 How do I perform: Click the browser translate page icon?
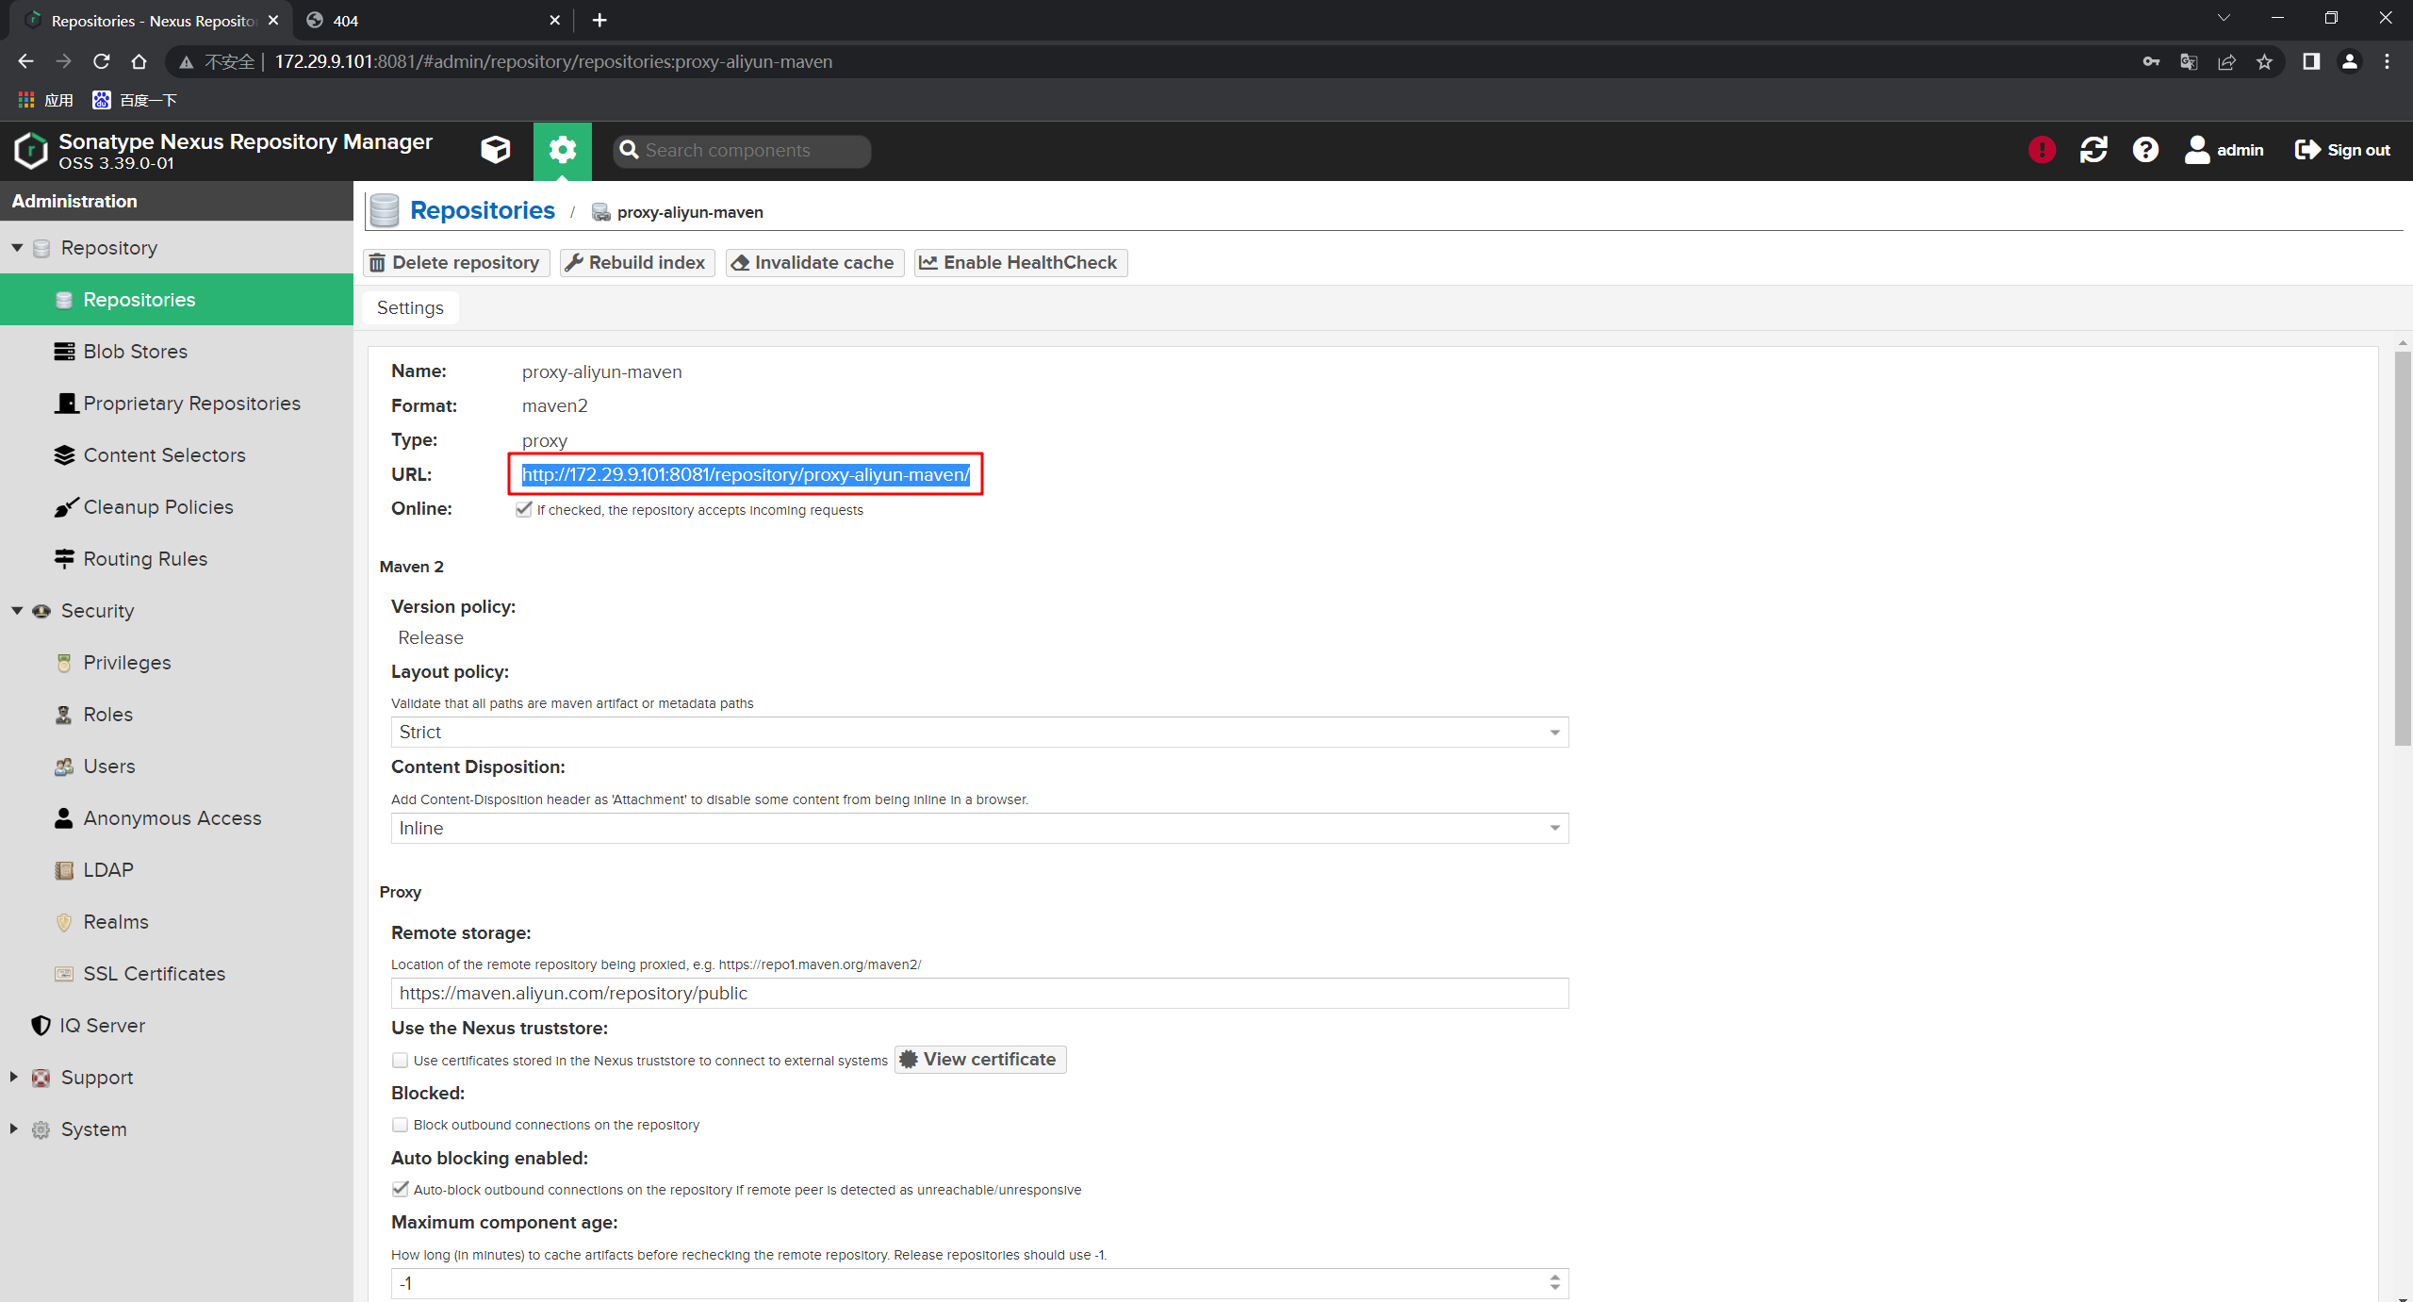click(2189, 62)
